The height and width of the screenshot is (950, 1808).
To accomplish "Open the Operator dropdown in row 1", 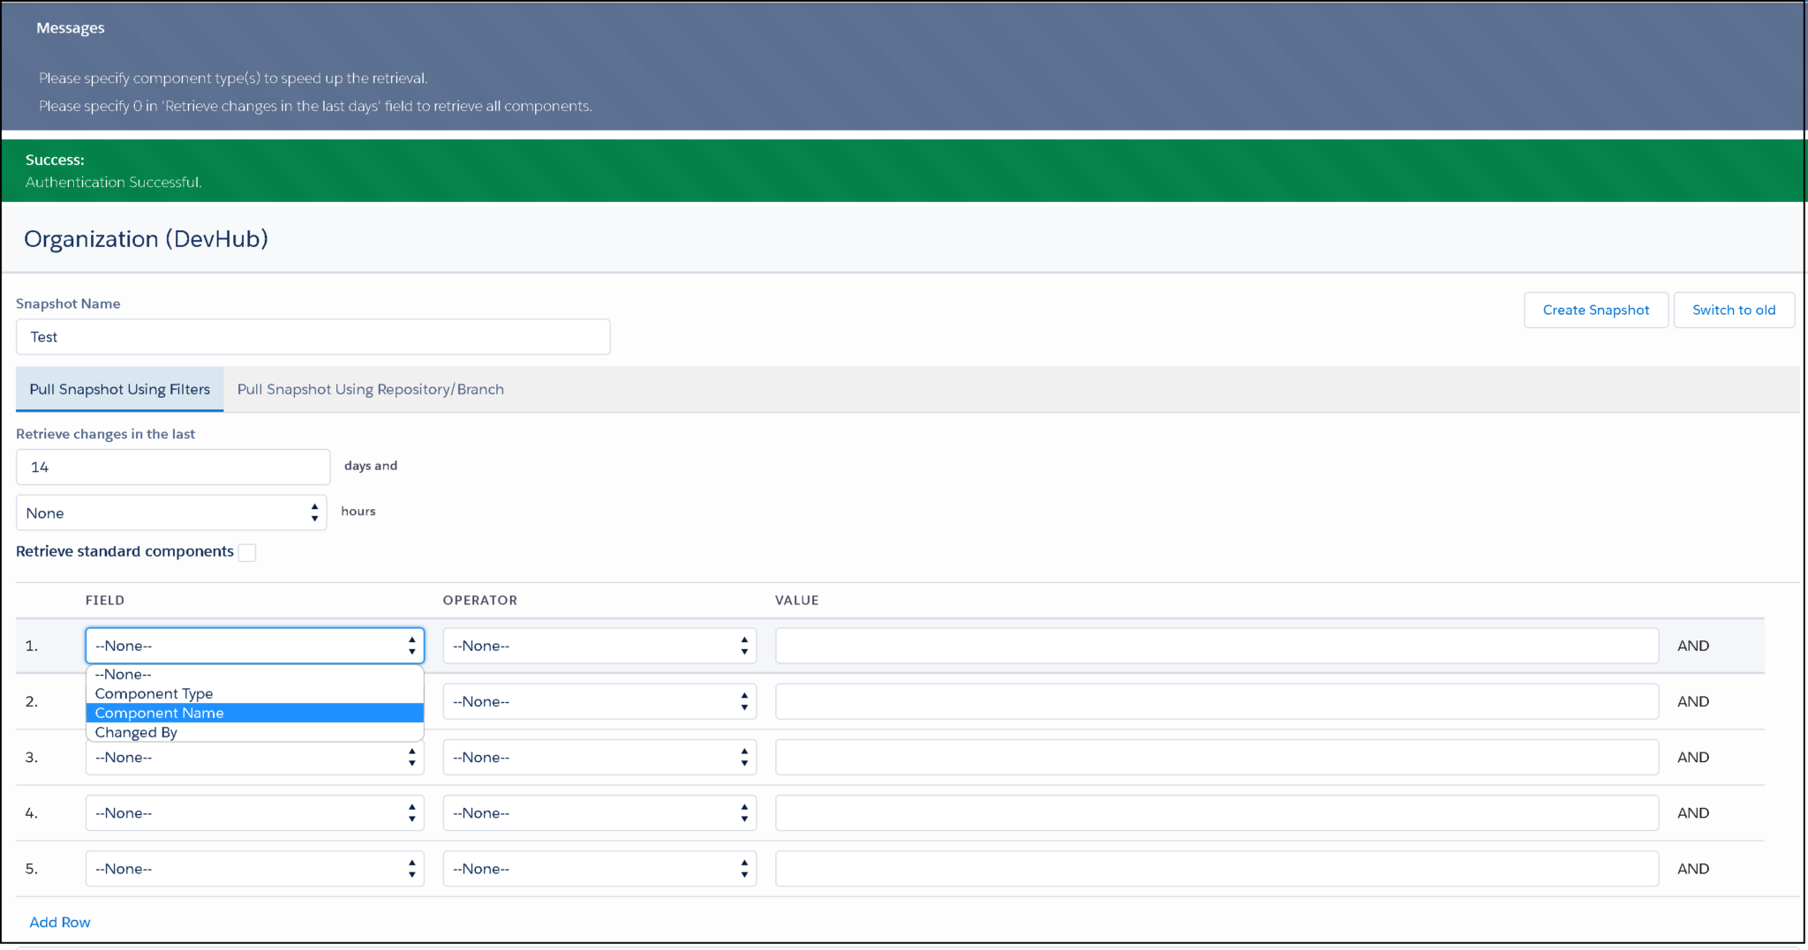I will point(599,645).
